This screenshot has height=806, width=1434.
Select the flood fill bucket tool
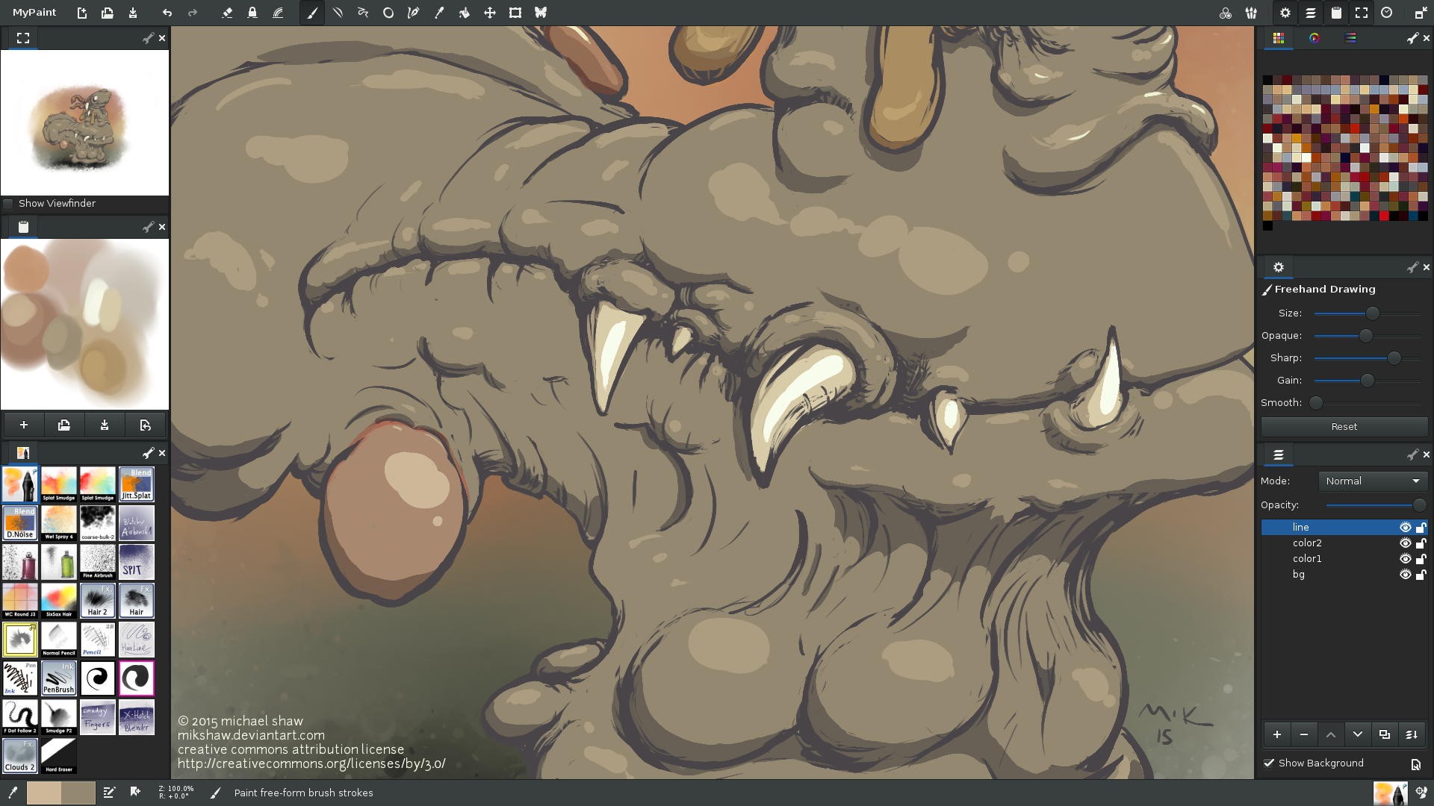pyautogui.click(x=464, y=13)
